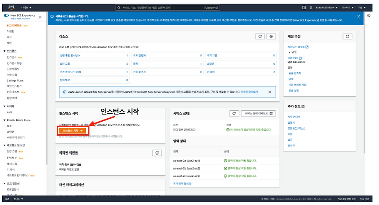Click 키 페어 resource link in 리소스 panel

(x=211, y=72)
